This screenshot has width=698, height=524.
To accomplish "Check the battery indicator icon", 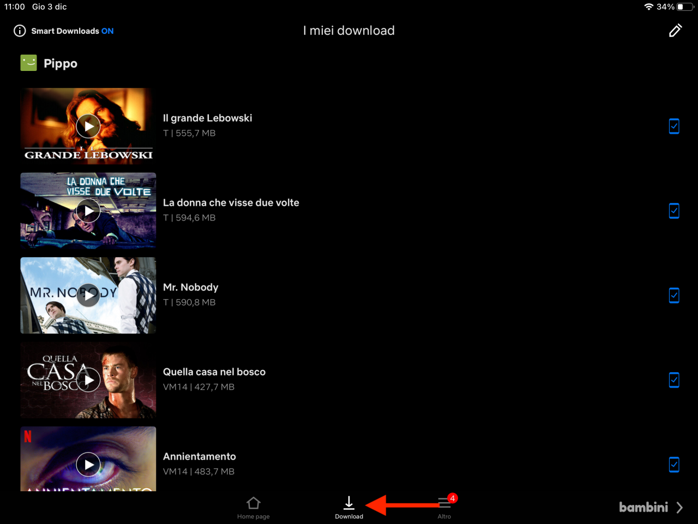I will tap(685, 7).
